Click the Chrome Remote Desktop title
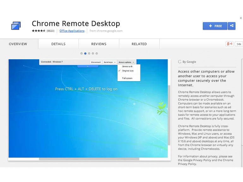This screenshot has width=243, height=182. point(76,24)
